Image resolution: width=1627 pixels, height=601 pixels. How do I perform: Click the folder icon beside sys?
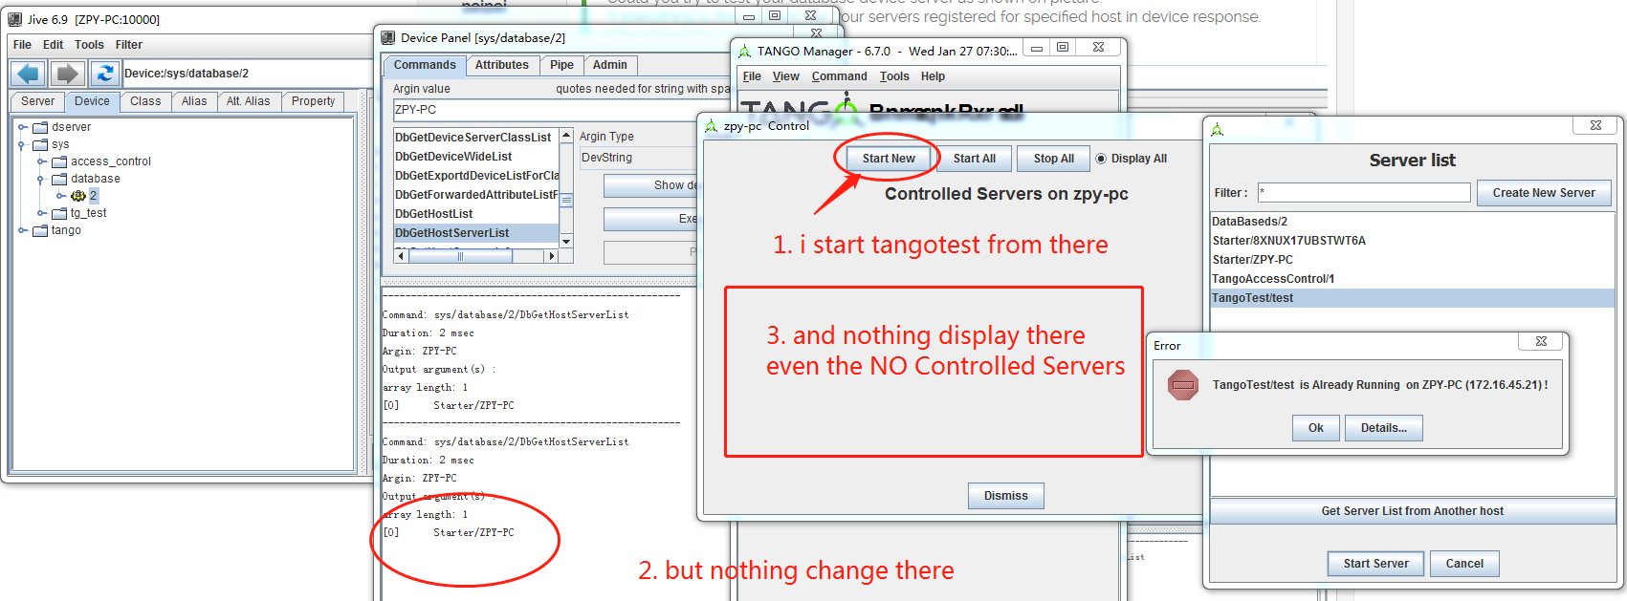40,144
